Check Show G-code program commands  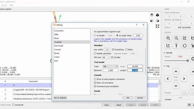click(x=95, y=79)
